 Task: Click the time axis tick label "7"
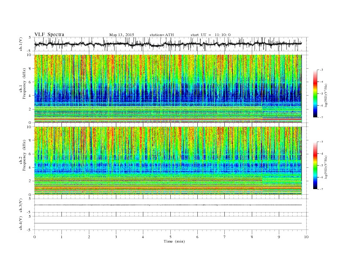click(x=225, y=237)
